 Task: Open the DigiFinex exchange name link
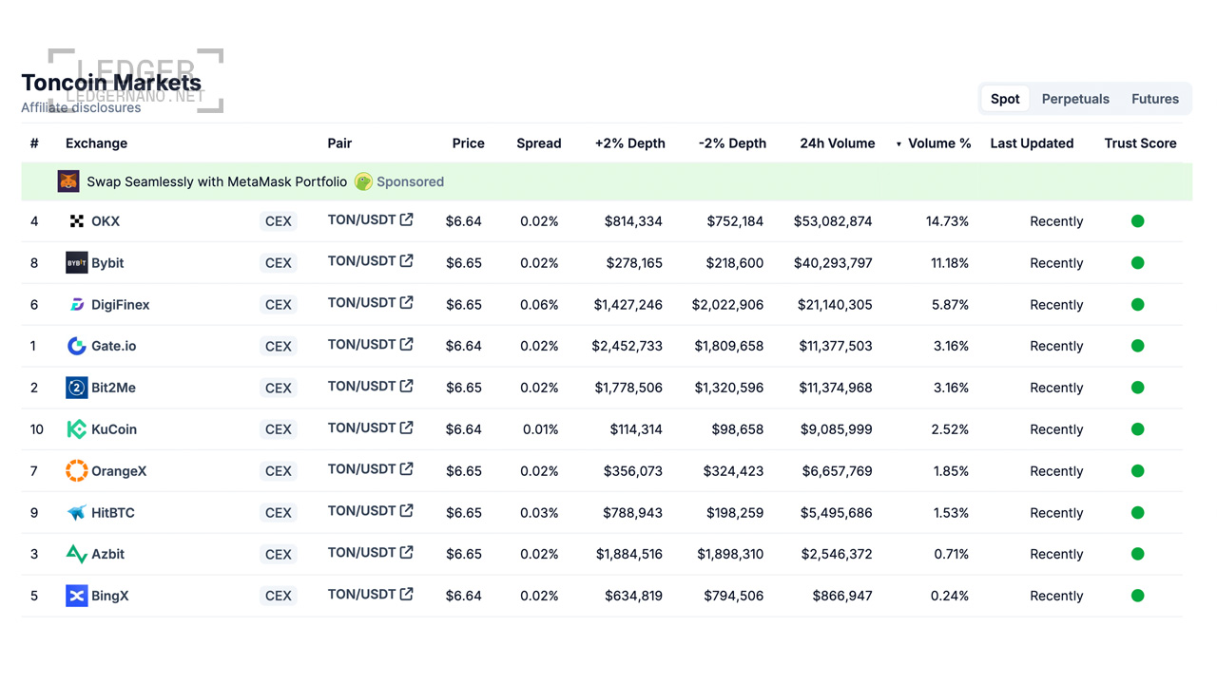[121, 305]
